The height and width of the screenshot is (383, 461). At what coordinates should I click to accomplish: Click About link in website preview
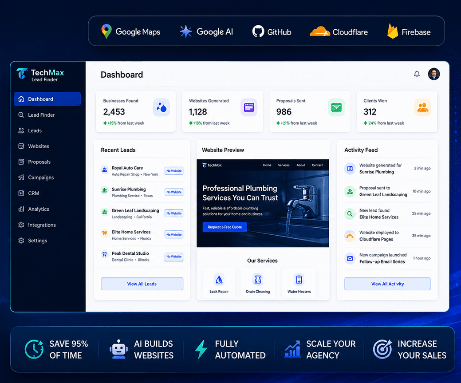pyautogui.click(x=300, y=165)
